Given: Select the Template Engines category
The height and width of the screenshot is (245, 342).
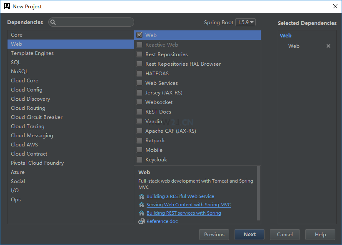Looking at the screenshot, I should pos(32,53).
